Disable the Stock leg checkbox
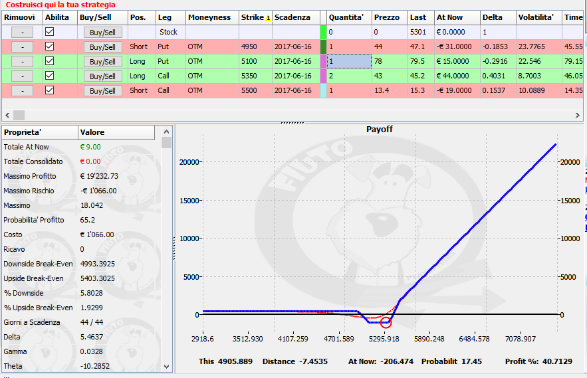The width and height of the screenshot is (587, 378). pyautogui.click(x=49, y=32)
